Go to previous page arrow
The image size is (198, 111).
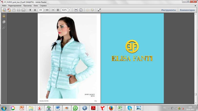[30, 10]
